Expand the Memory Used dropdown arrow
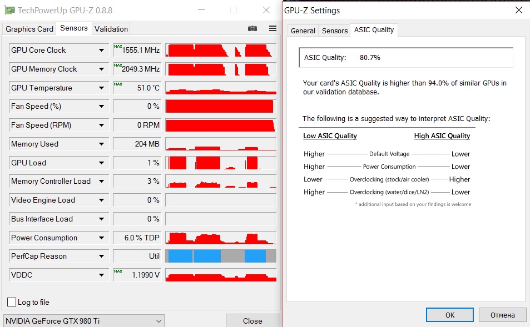Screen dimensions: 530x327 [101, 144]
